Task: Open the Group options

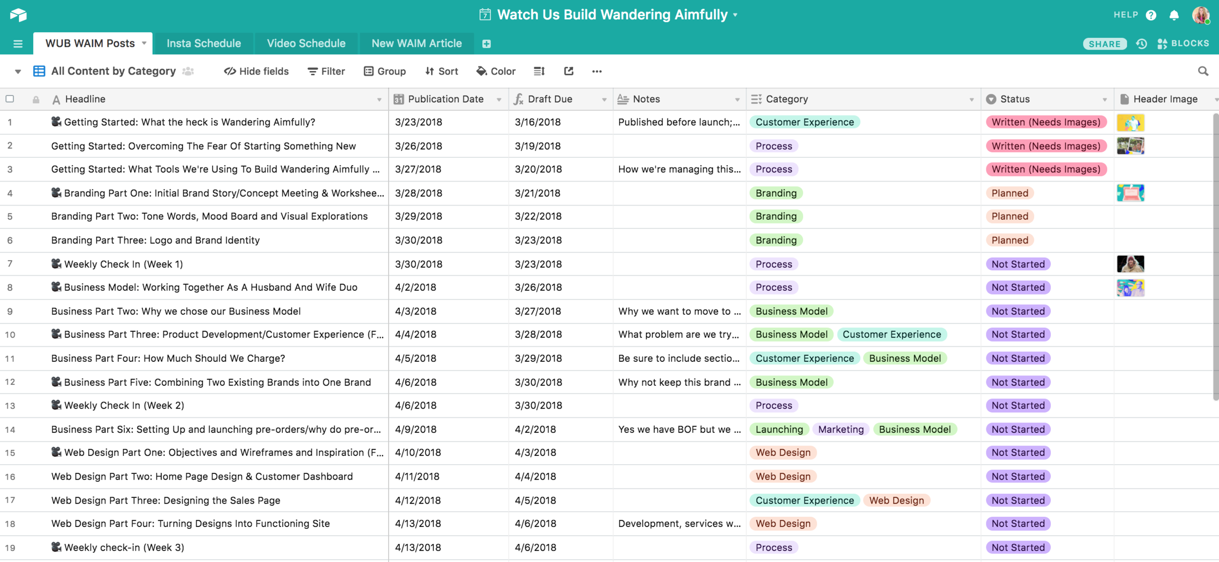Action: [x=385, y=72]
